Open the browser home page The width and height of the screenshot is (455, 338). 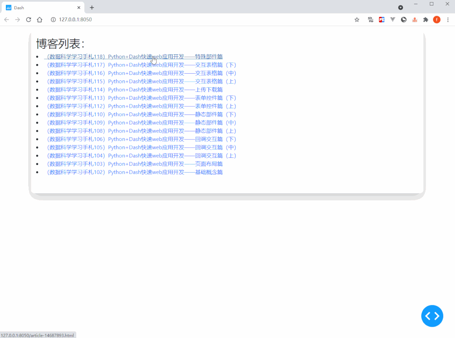40,20
